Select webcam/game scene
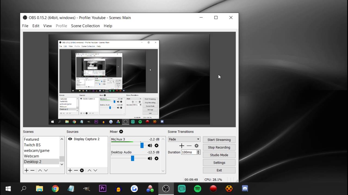The image size is (348, 195). point(41,150)
